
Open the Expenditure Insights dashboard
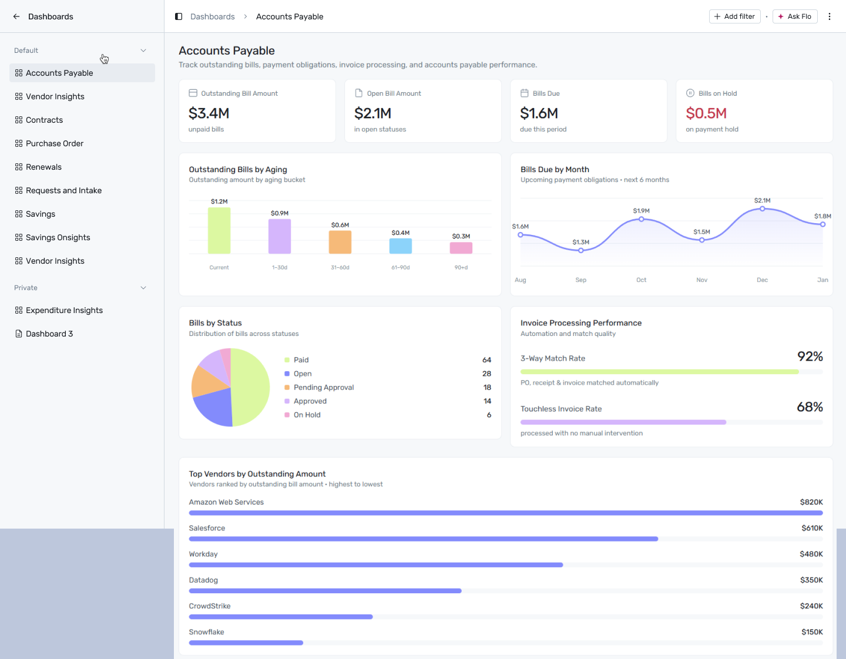click(82, 310)
